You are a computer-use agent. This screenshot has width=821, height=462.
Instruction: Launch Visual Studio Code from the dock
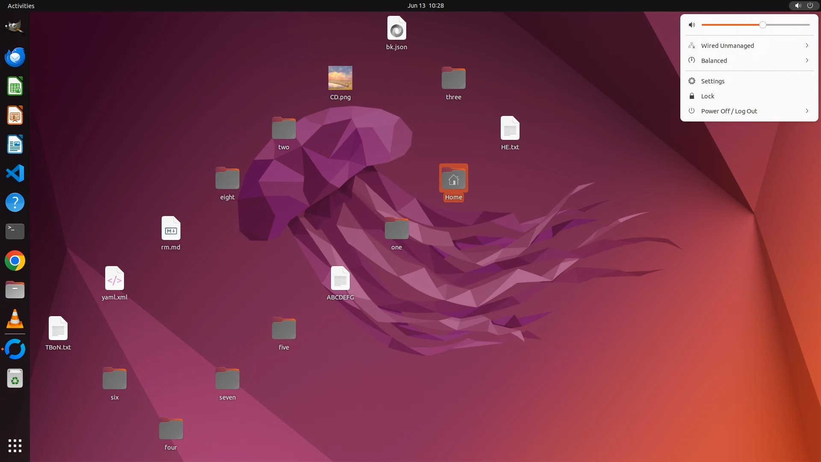pyautogui.click(x=15, y=173)
